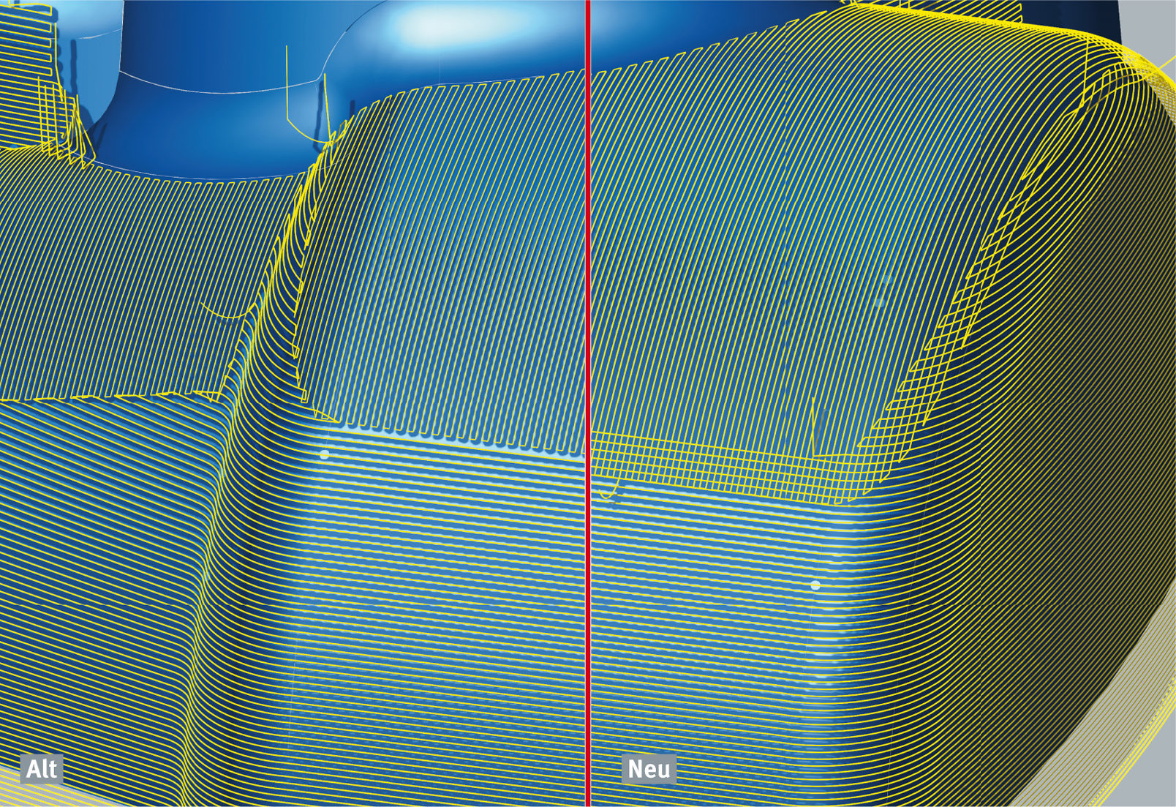Click white point marker on Neu side

[x=815, y=585]
